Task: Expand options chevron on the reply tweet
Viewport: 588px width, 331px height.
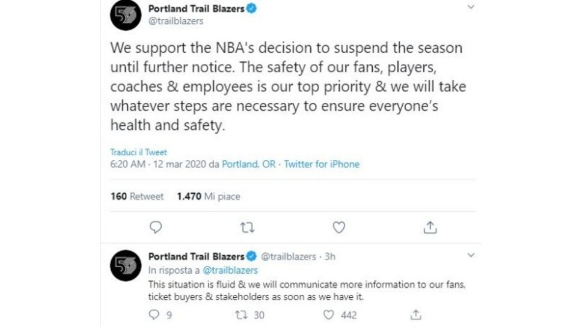Action: [471, 255]
